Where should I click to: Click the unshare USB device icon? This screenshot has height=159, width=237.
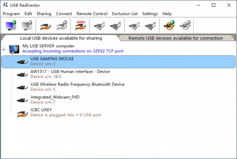pyautogui.click(x=62, y=25)
